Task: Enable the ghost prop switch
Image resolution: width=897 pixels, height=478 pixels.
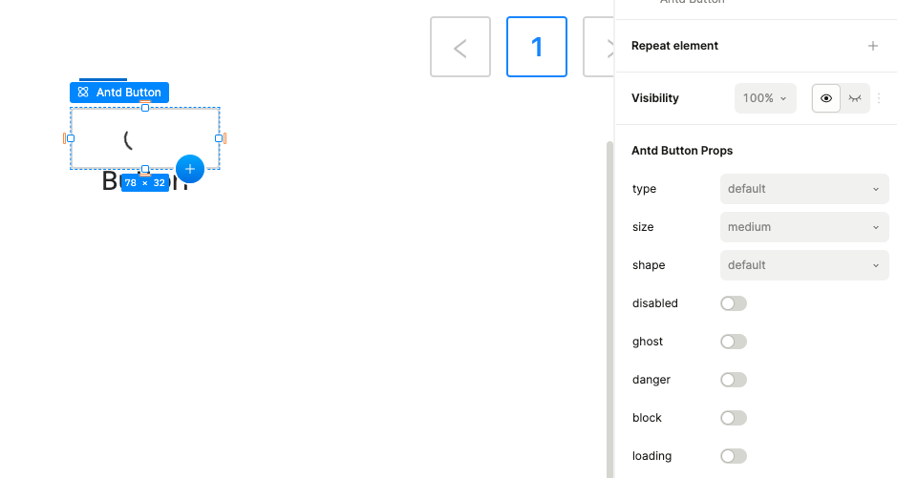Action: click(x=733, y=342)
